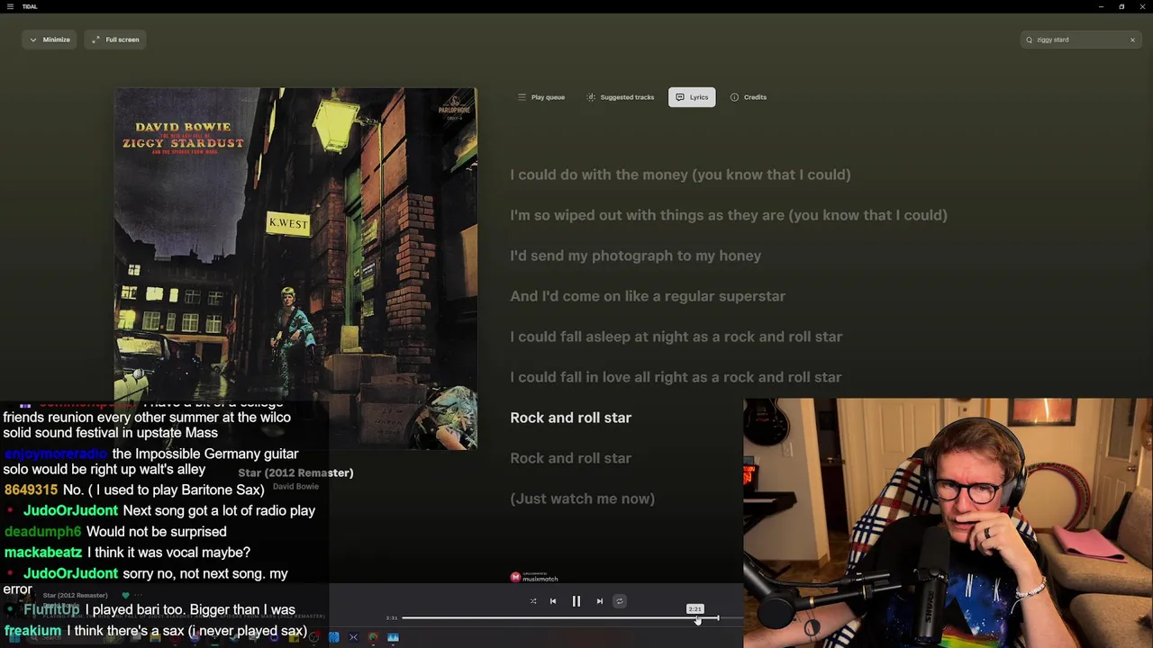Jump to lyric 'I'm so wiped out with things'
Viewport: 1153px width, 648px height.
pos(729,215)
